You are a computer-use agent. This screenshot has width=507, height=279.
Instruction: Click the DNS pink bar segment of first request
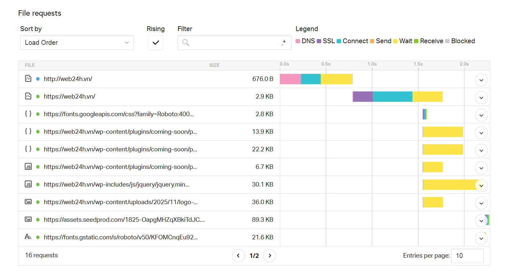[x=290, y=79]
